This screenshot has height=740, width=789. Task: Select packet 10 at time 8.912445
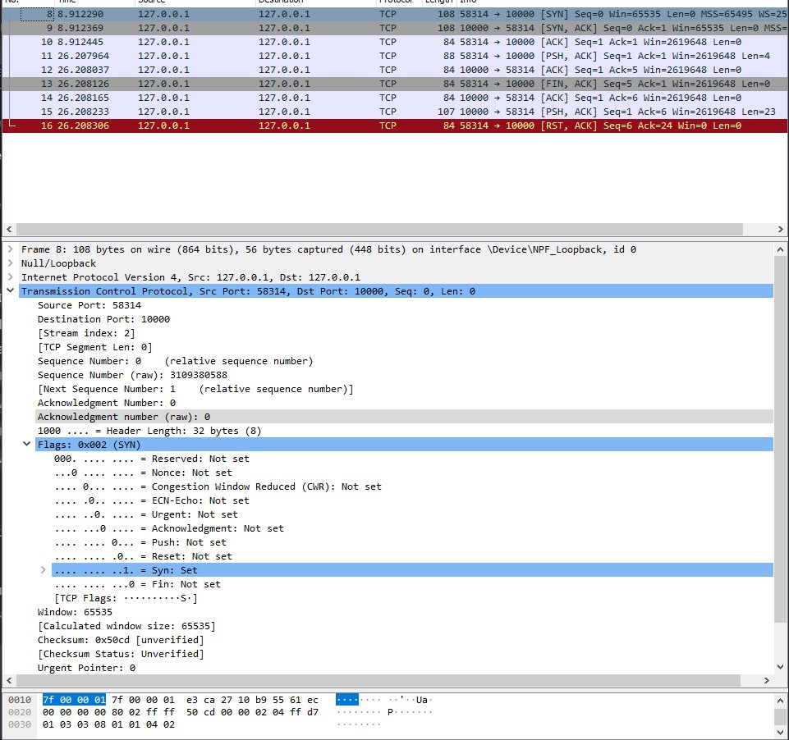[x=394, y=42]
